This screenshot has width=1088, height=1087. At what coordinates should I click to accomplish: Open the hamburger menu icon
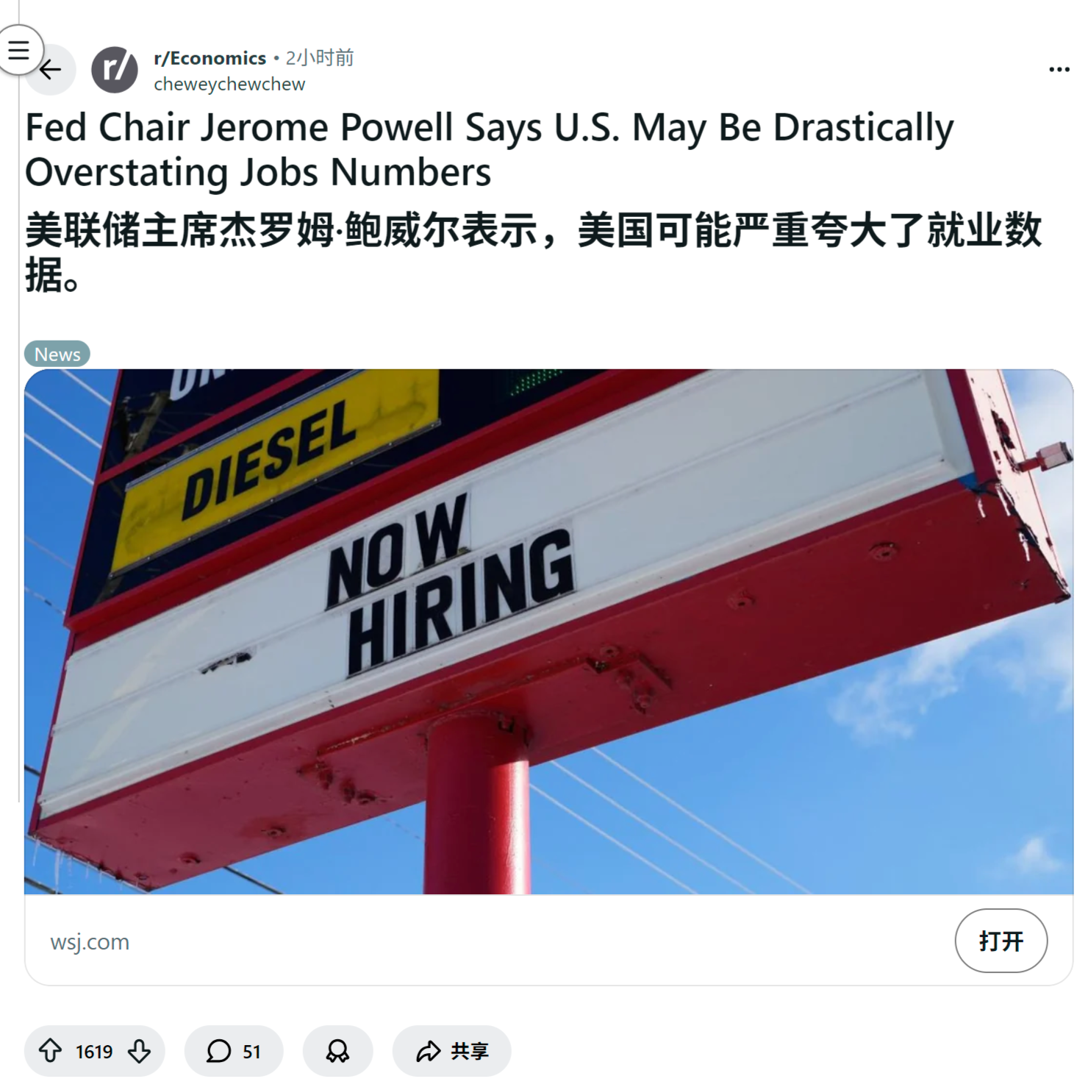pyautogui.click(x=19, y=50)
